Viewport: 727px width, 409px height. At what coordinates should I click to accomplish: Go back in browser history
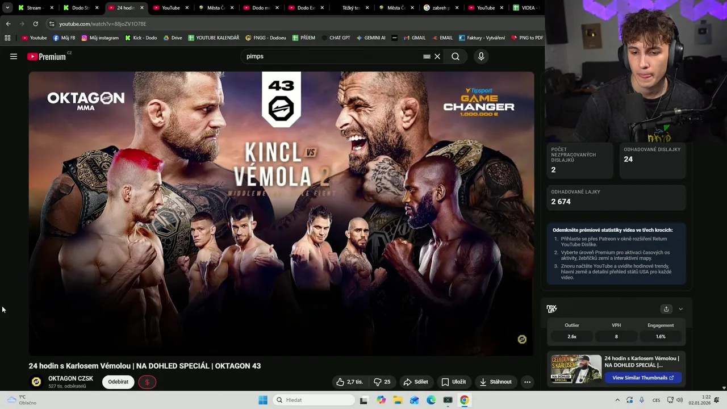[8, 24]
